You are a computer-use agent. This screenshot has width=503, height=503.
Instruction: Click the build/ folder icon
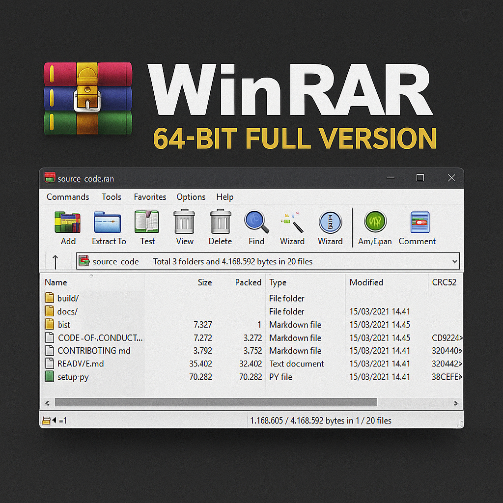click(50, 298)
